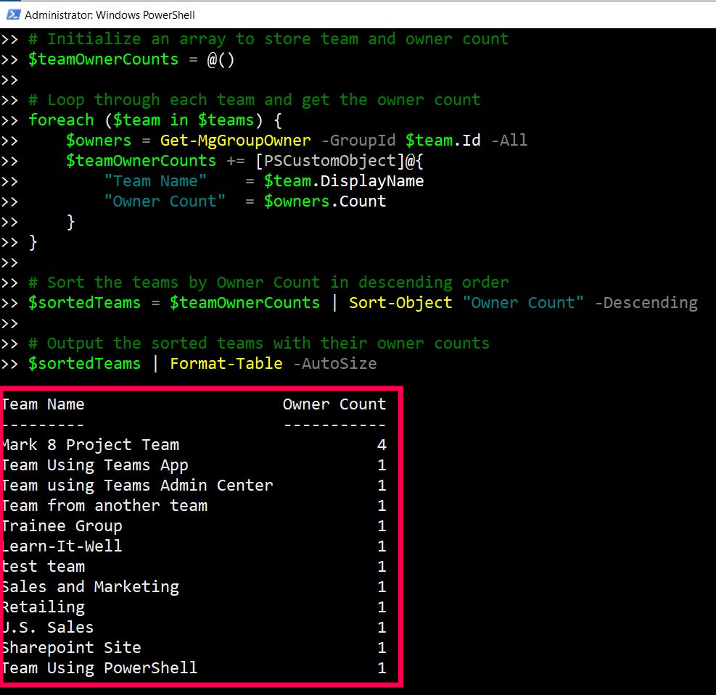
Task: Click the Trainee Group row
Action: point(62,526)
